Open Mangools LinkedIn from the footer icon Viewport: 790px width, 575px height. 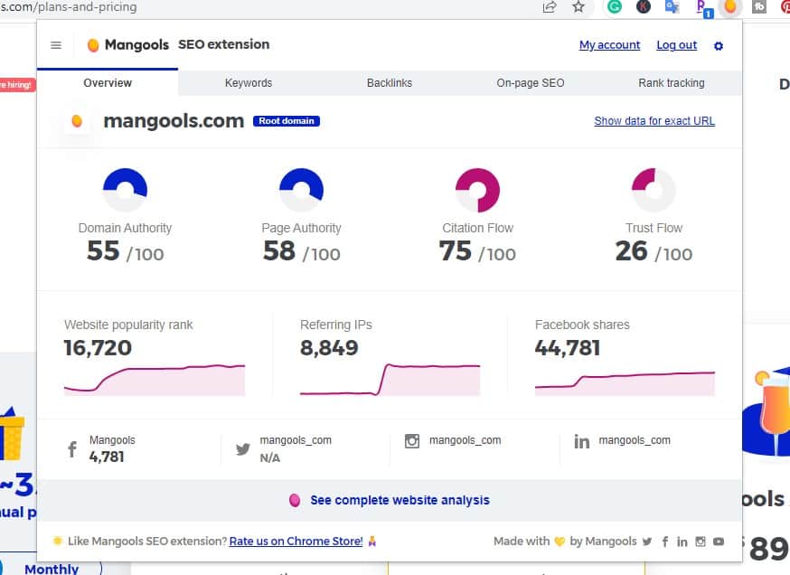pos(682,542)
